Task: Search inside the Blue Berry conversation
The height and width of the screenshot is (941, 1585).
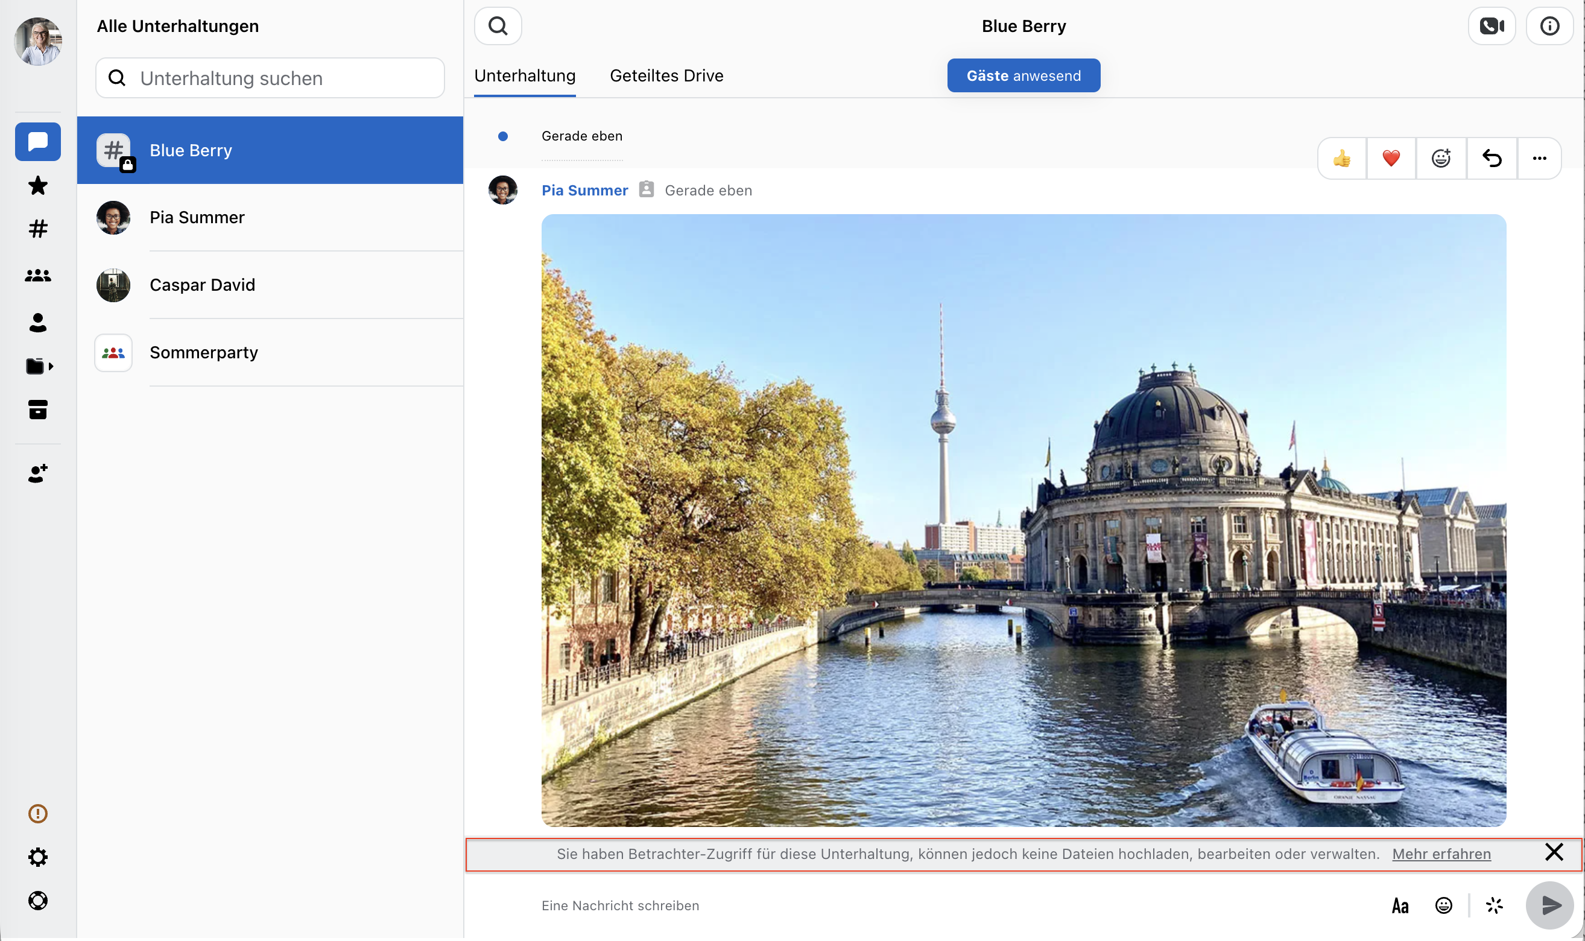Action: click(498, 26)
